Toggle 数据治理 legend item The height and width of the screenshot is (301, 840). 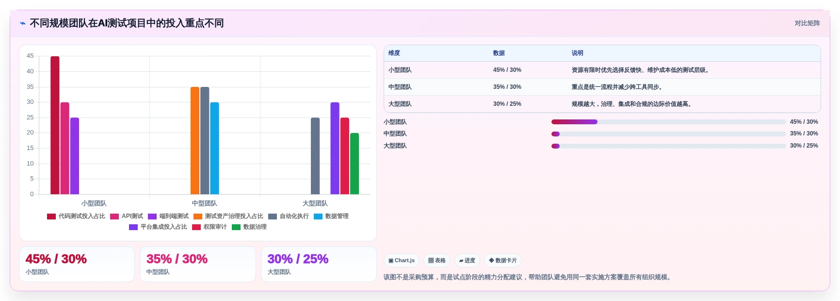[x=249, y=227]
